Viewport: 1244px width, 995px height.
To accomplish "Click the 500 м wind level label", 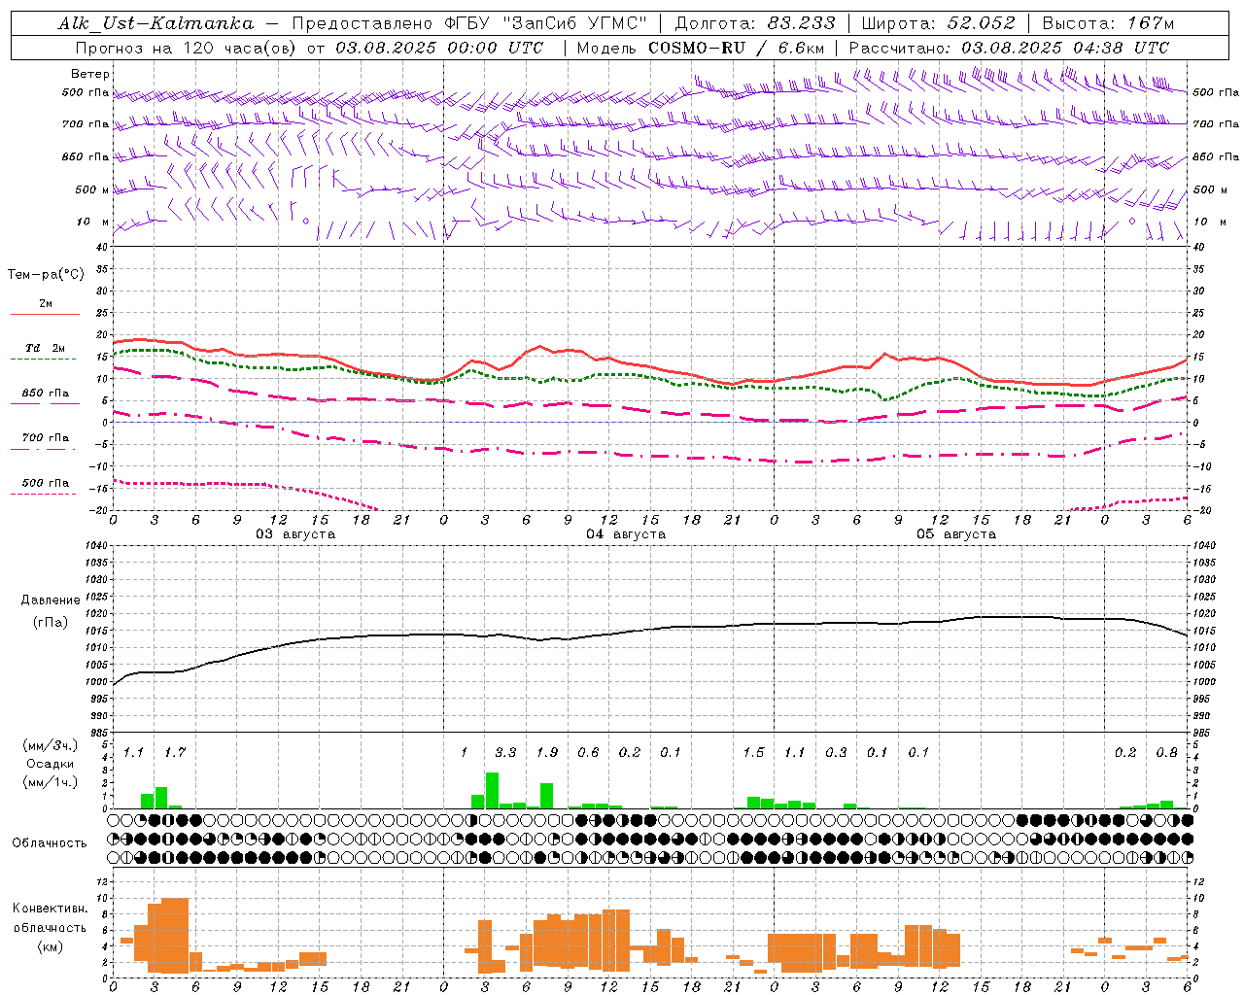I will 92,189.
